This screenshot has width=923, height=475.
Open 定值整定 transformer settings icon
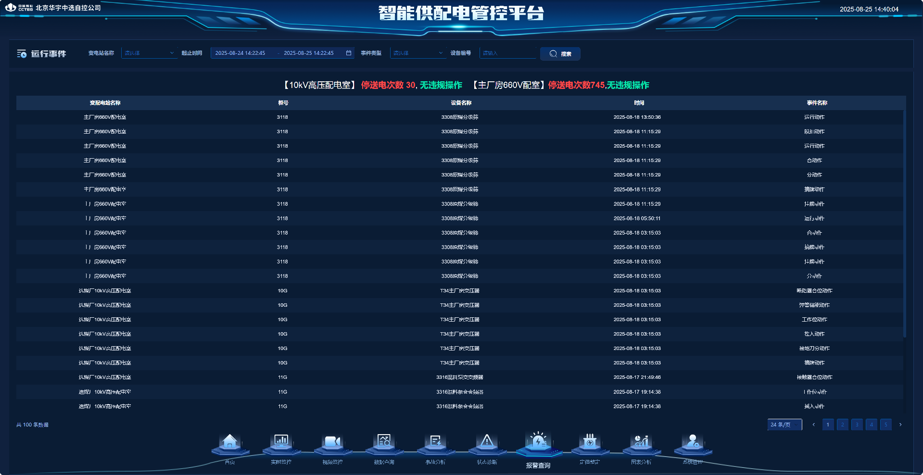tap(590, 442)
